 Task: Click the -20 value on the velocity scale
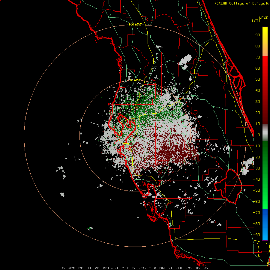coord(256,157)
